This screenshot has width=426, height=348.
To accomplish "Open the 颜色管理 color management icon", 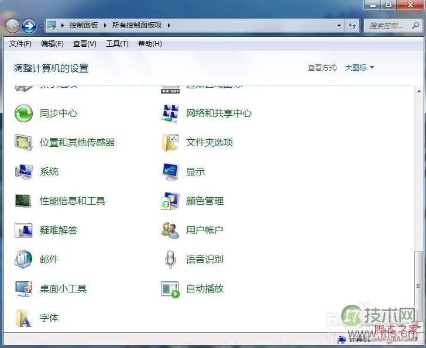I will 170,201.
